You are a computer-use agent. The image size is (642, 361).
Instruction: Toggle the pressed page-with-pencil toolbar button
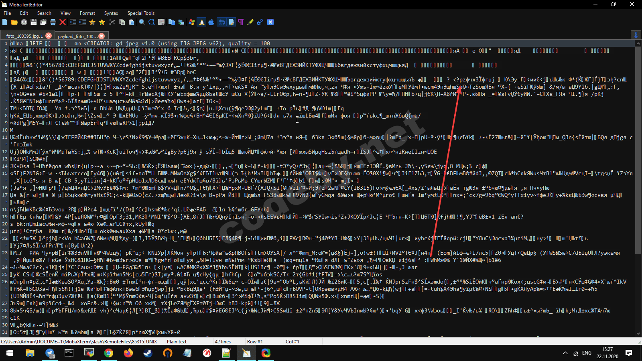[232, 22]
